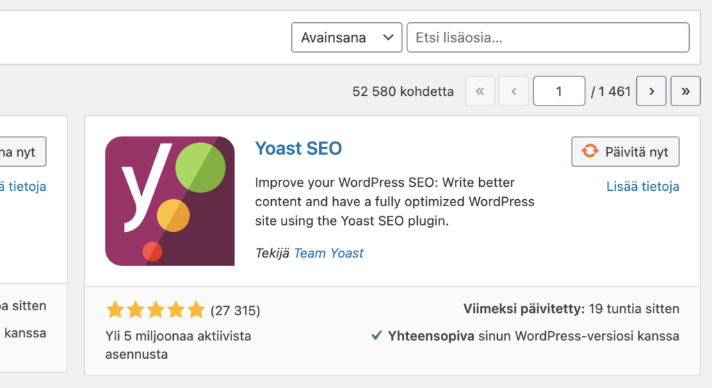This screenshot has width=712, height=388.
Task: Click the Yoast SEO plugin logo thumbnail
Action: click(170, 201)
